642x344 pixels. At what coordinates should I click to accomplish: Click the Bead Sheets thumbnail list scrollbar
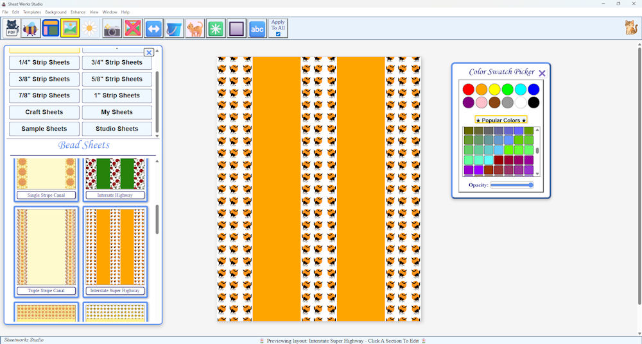(157, 219)
